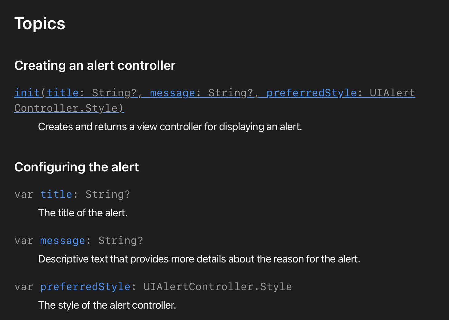Click the message parameter in the init signature
The height and width of the screenshot is (320, 449).
(x=172, y=93)
